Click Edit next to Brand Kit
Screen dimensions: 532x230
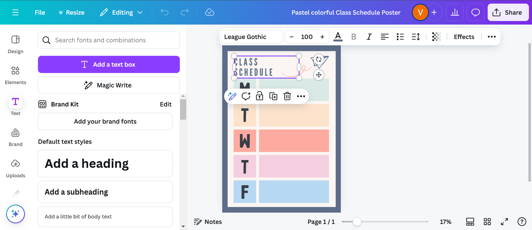(x=166, y=104)
